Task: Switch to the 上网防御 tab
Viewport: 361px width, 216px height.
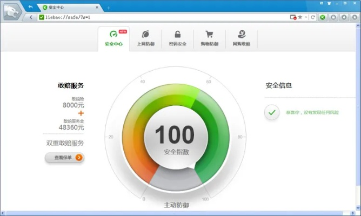Action: 145,38
